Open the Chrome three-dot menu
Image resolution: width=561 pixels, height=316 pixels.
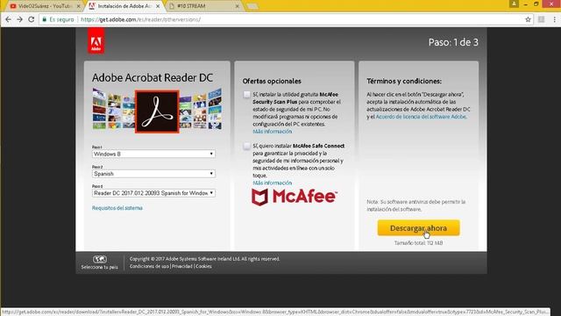(x=554, y=19)
